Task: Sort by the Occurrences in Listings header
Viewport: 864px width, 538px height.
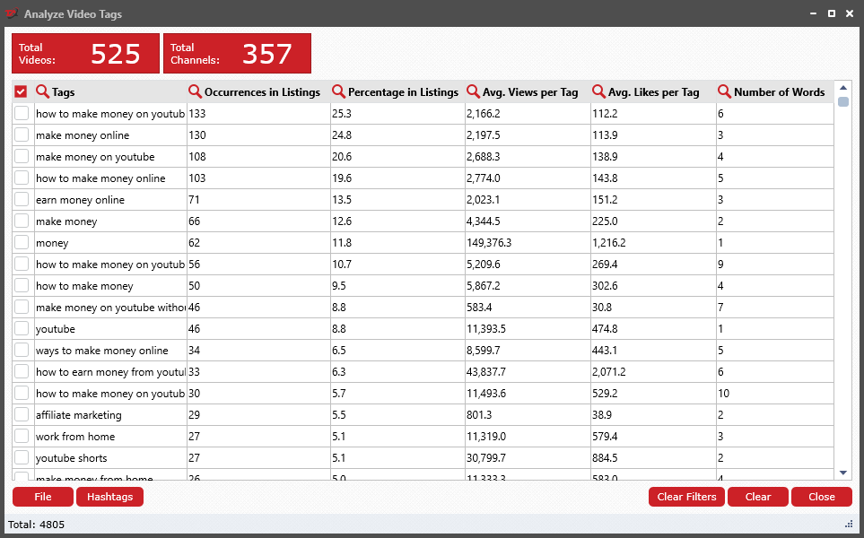Action: coord(260,91)
